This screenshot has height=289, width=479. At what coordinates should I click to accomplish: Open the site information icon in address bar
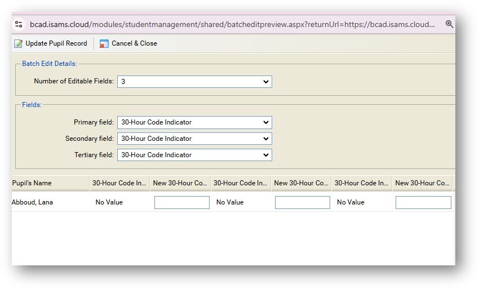(19, 24)
